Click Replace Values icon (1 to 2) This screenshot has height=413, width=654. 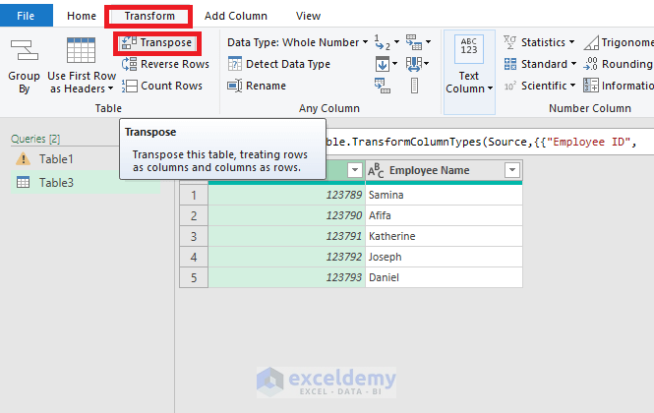coord(382,42)
